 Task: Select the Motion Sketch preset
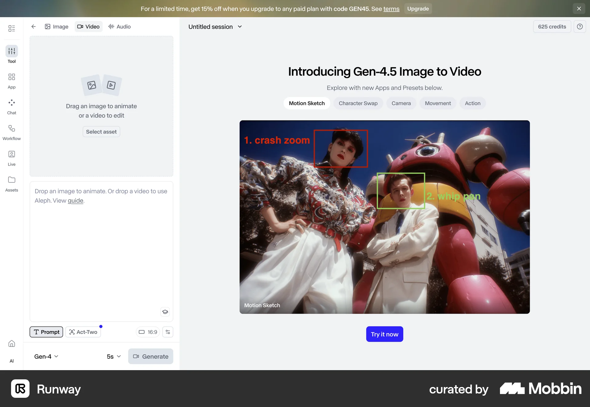click(x=307, y=103)
